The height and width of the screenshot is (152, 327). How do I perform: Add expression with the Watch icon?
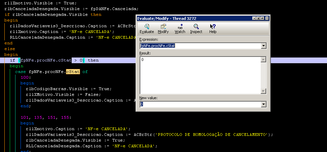pos(180,29)
